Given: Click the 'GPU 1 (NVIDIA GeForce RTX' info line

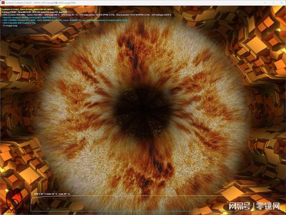Looking at the screenshot, I should (65, 20).
